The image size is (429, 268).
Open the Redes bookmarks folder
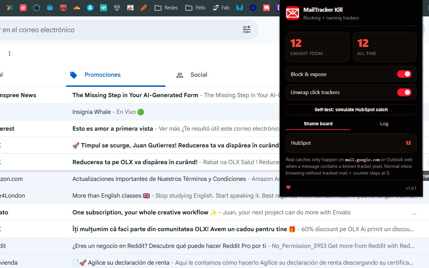(x=166, y=7)
